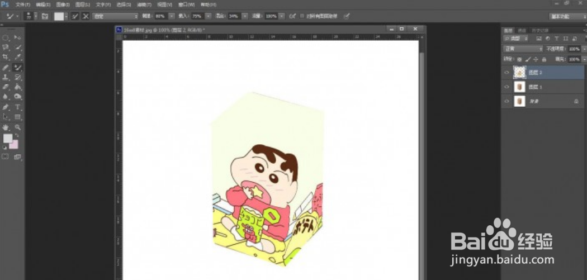
Task: Select the Hand tool
Action: click(x=6, y=127)
